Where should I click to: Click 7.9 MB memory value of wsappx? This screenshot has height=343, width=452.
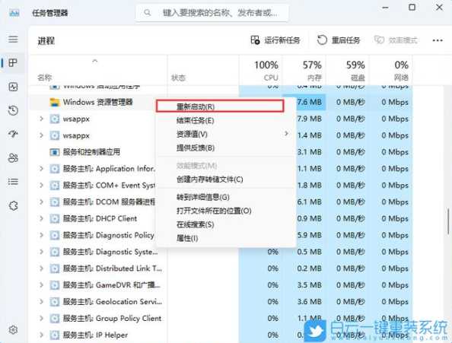(x=309, y=119)
